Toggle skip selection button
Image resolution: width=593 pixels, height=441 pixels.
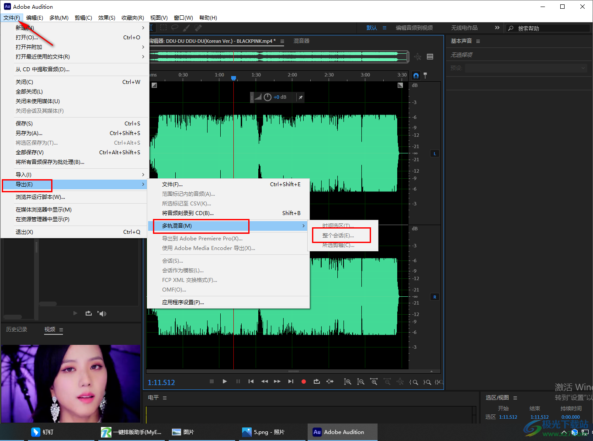coord(330,382)
